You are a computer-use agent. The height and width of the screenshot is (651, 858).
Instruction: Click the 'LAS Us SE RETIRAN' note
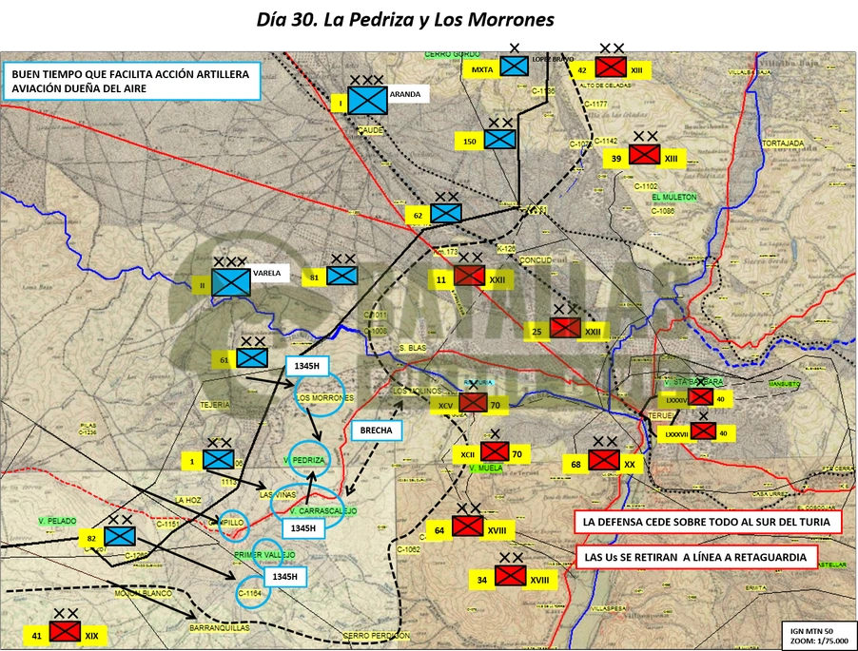[x=696, y=557]
